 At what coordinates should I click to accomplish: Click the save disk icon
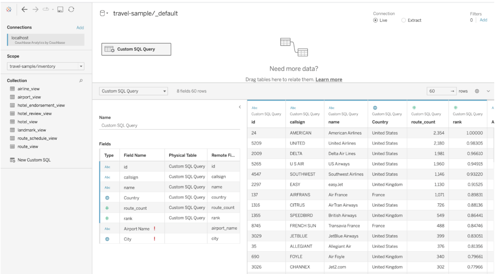point(60,10)
